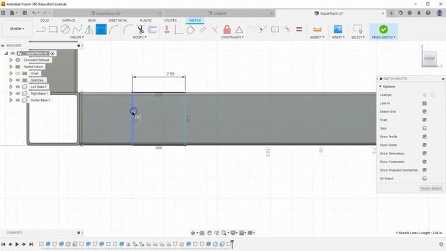Image resolution: width=446 pixels, height=251 pixels.
Task: Apply the Perpendicular constraint
Action: (215, 29)
